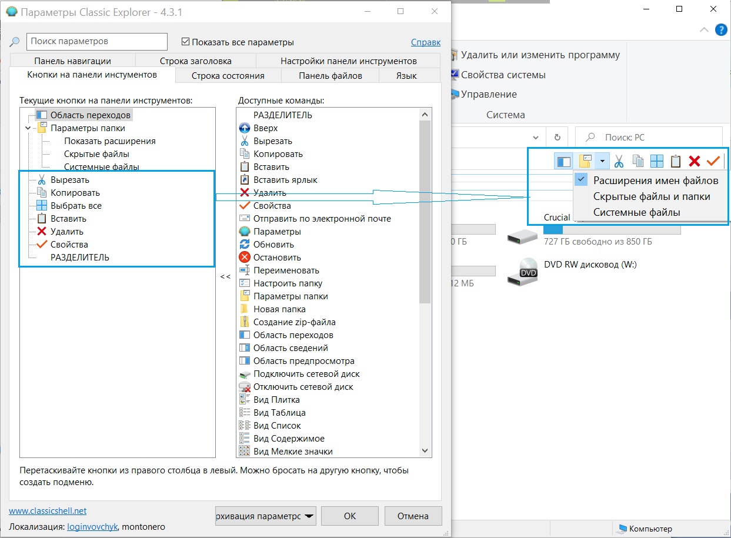731x538 pixels.
Task: Select Вид Список icon
Action: (x=245, y=426)
